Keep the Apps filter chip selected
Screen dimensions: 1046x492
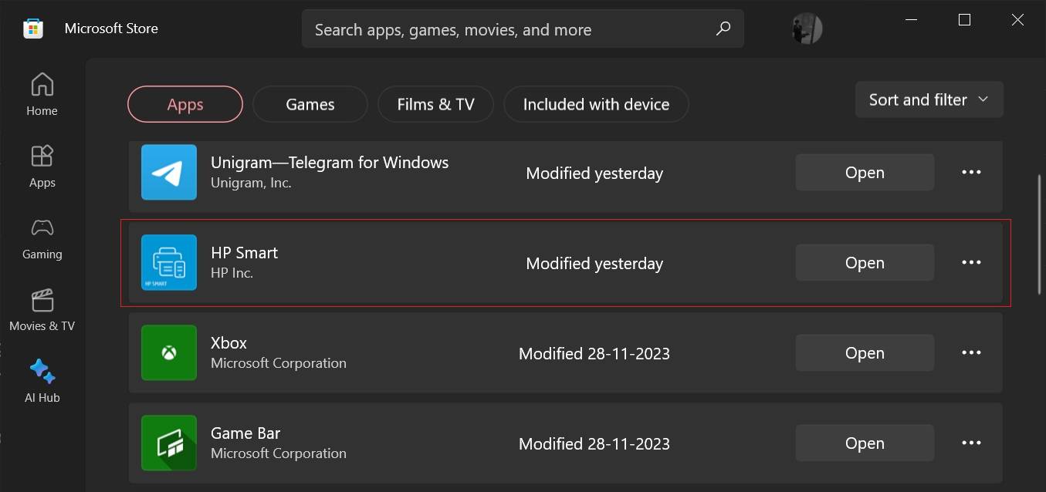(184, 103)
